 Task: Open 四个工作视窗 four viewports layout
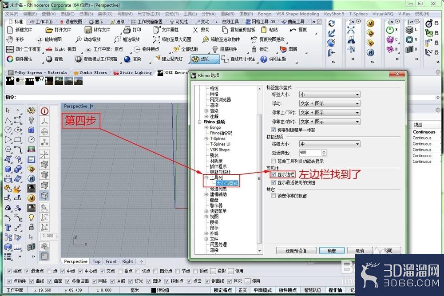[x=10, y=49]
